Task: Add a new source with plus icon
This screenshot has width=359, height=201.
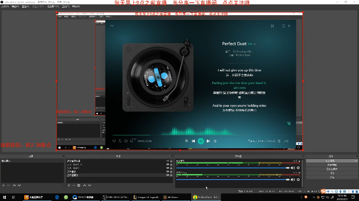Action: (68, 185)
